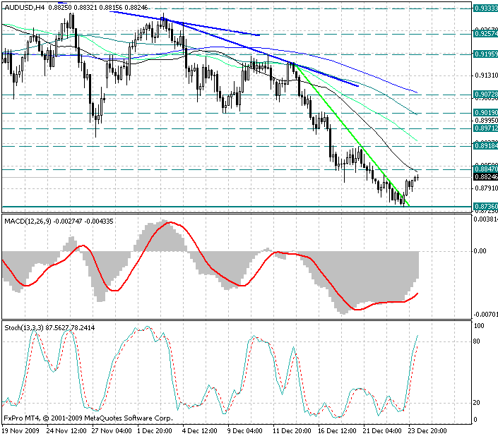Viewport: 498px width, 436px height.
Task: Click the '24 Nov 12:00' time axis label
Action: pos(66,431)
